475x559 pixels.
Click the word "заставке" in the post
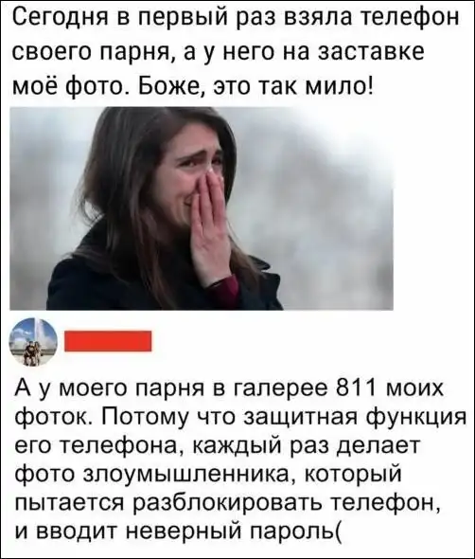[x=370, y=50]
